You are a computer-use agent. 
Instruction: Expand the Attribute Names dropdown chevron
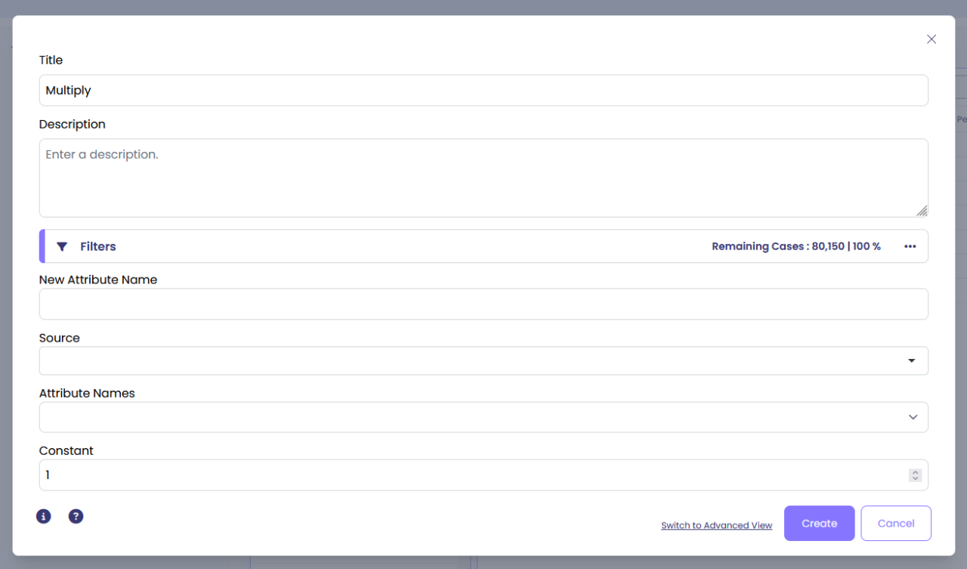tap(913, 417)
